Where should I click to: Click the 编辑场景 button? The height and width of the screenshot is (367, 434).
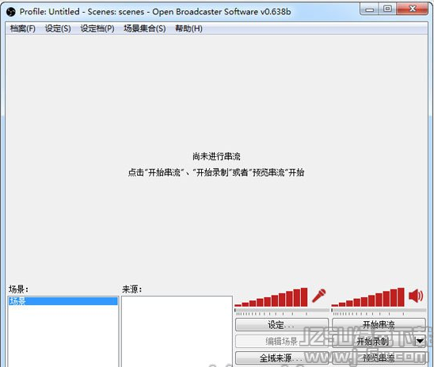tap(282, 342)
